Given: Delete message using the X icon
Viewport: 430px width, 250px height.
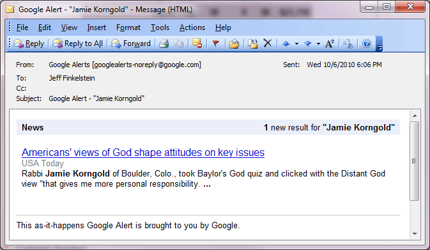Looking at the screenshot, I should tap(267, 43).
